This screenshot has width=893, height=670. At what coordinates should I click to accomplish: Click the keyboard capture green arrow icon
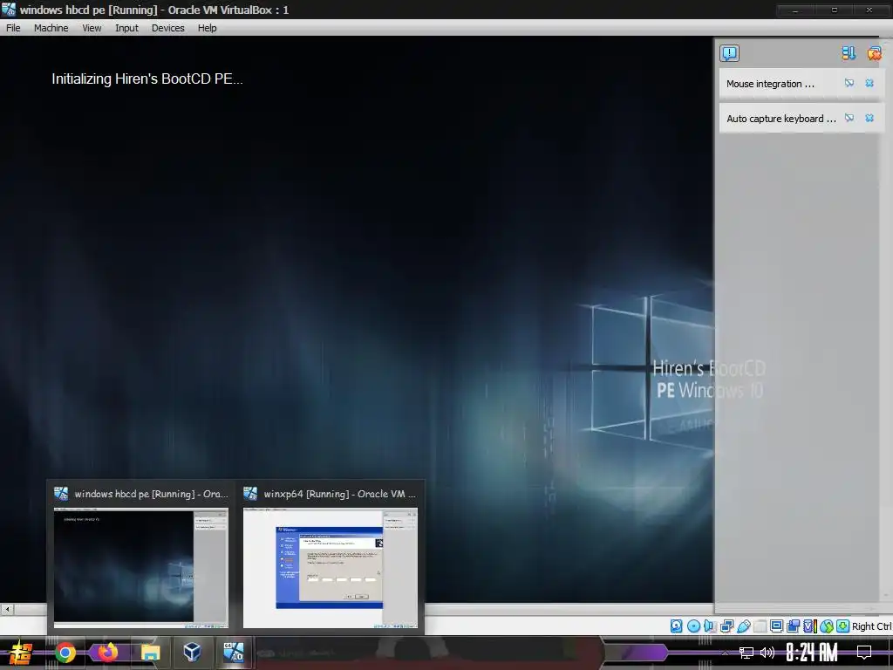(843, 626)
